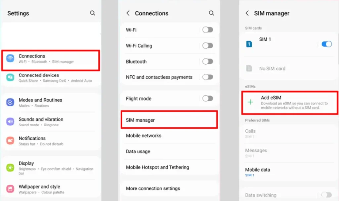Go back from the Connections screen
The image size is (339, 201).
tap(128, 13)
